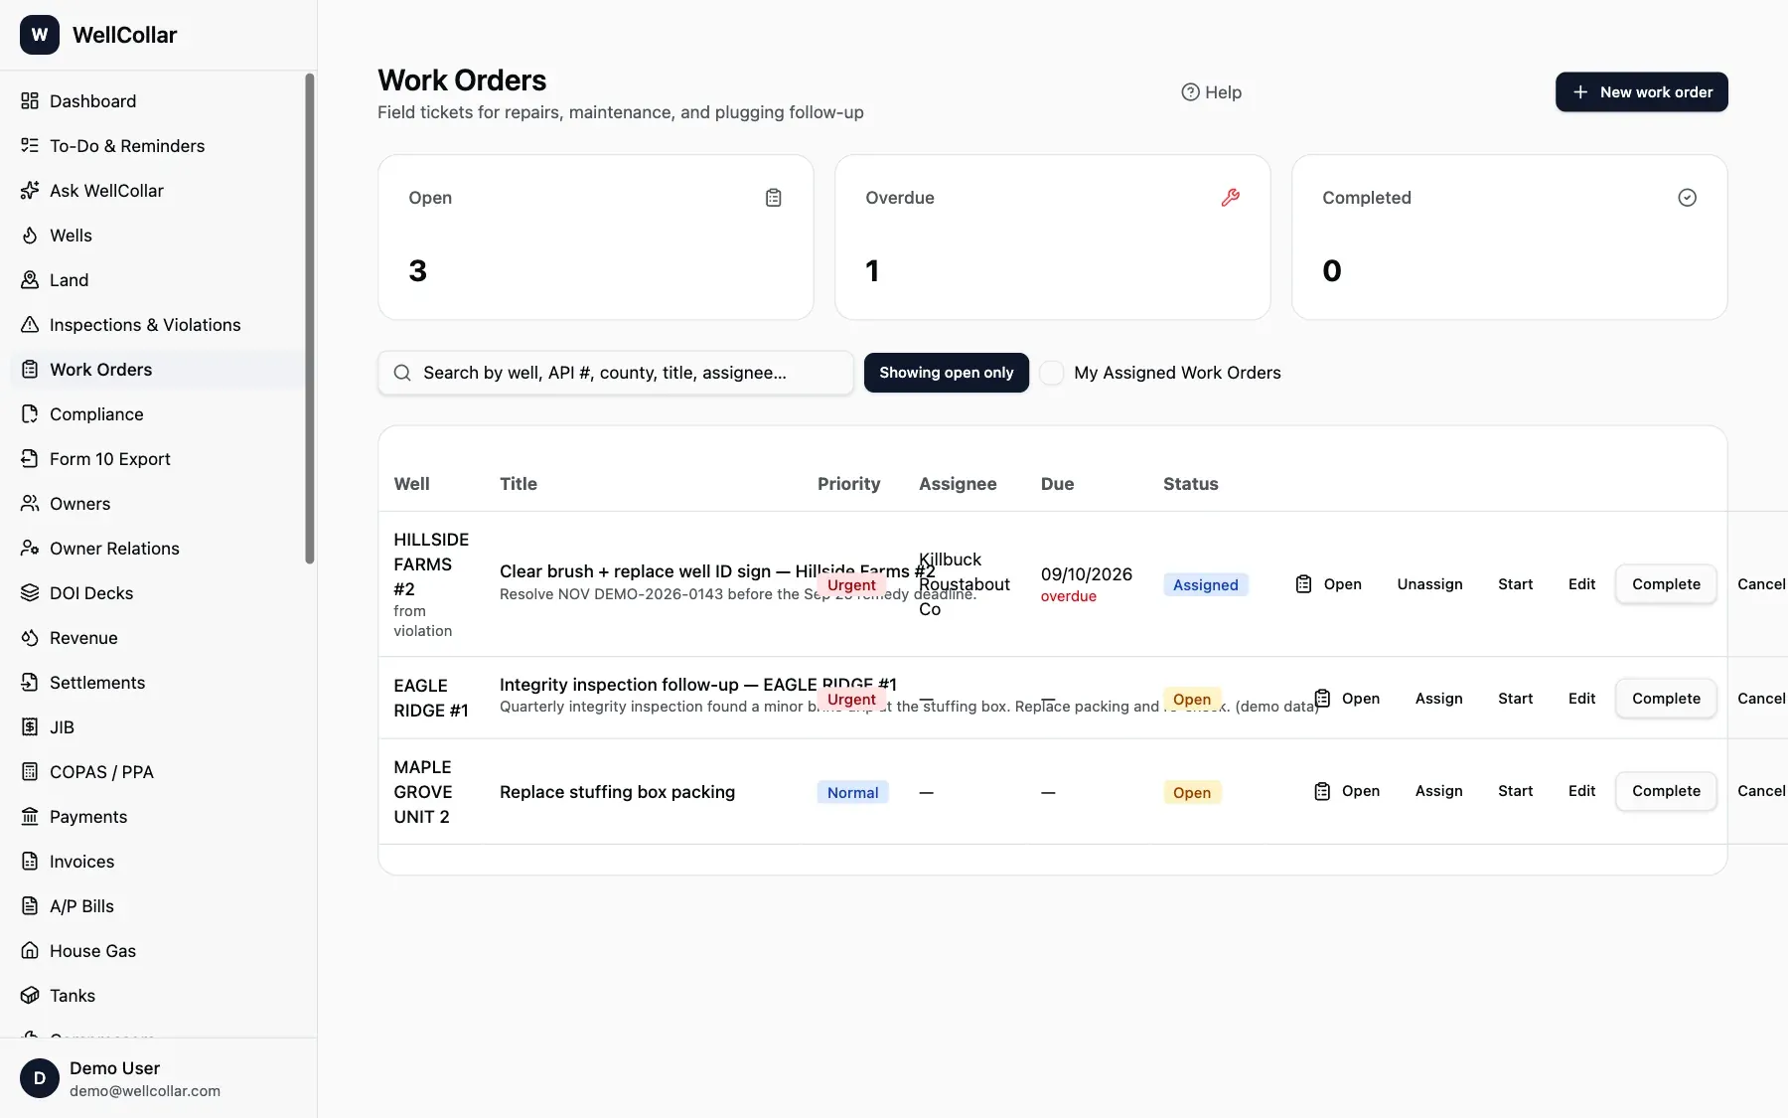Open the Help link
Viewport: 1788px width, 1118px height.
[x=1211, y=91]
